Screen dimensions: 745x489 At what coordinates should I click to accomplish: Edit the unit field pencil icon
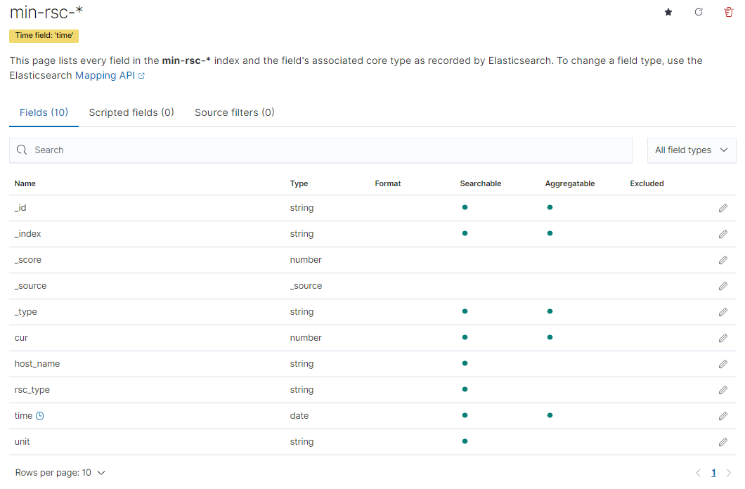coord(723,442)
